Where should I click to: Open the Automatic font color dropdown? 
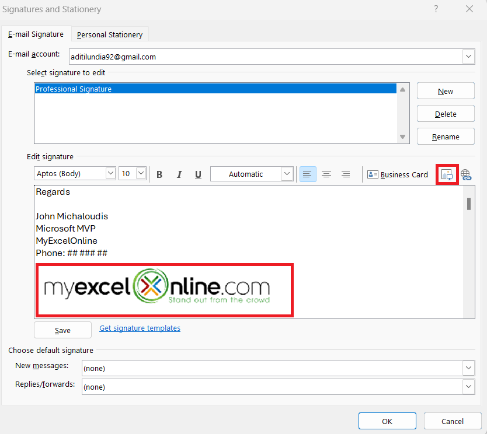click(x=287, y=174)
